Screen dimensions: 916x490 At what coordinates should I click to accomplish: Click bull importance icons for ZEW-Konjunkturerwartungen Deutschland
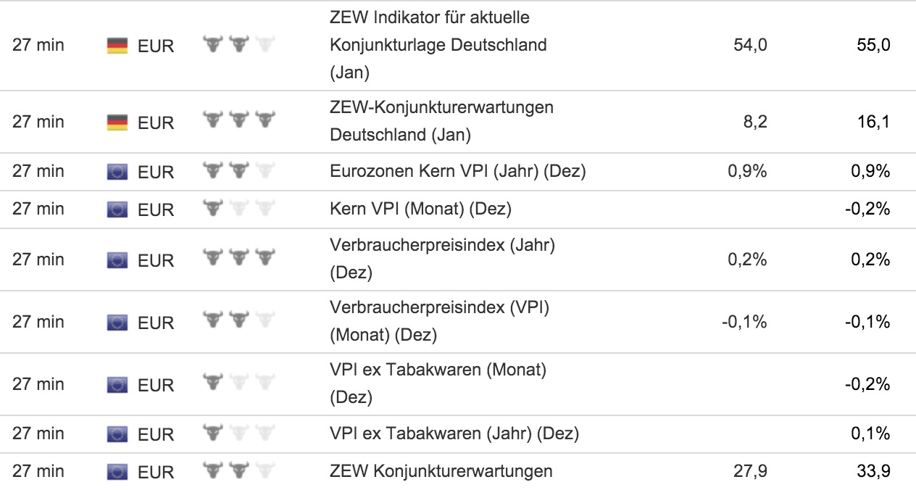(239, 120)
